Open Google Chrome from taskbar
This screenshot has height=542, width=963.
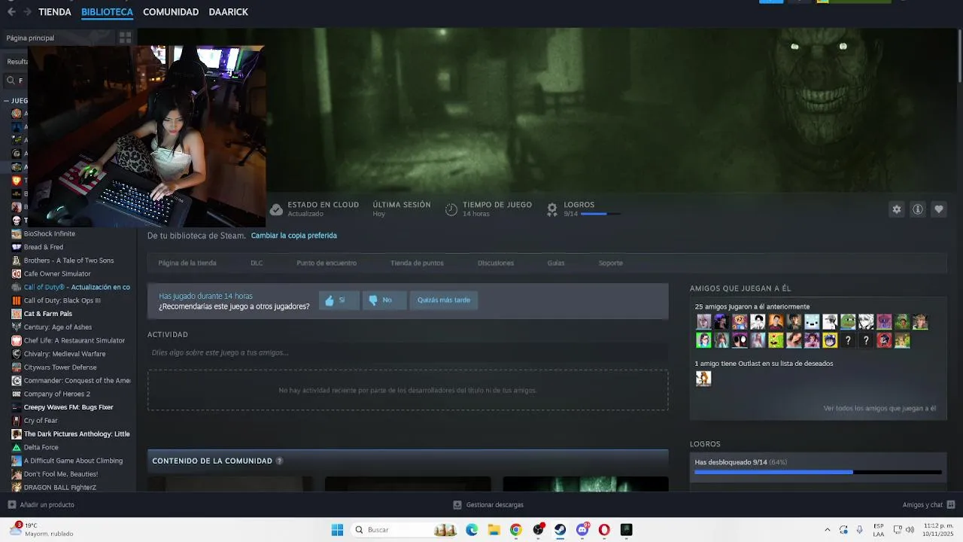pos(515,530)
